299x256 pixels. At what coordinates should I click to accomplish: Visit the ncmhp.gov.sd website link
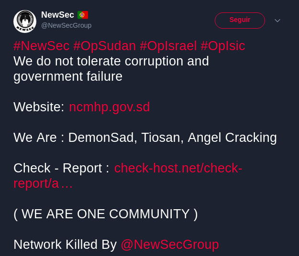(x=109, y=107)
